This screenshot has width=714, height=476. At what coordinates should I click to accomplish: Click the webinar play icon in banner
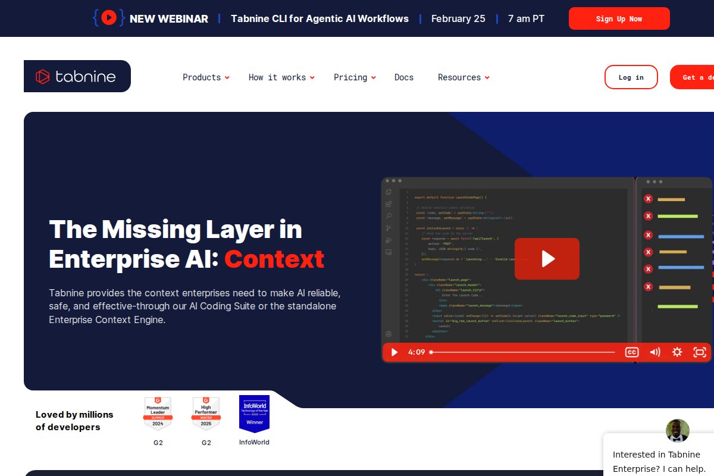pyautogui.click(x=108, y=18)
